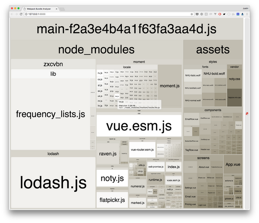The image size is (259, 223).
Task: Select the lodash.js module block
Action: (53, 182)
